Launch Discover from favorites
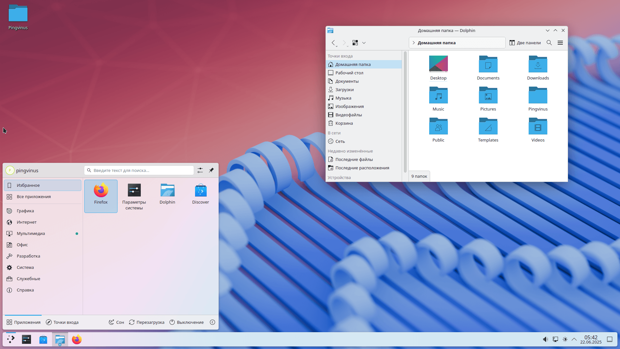This screenshot has width=620, height=349. [x=201, y=196]
